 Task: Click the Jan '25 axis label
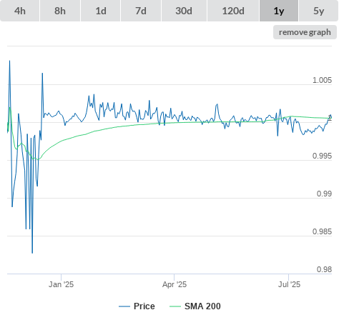(61, 284)
